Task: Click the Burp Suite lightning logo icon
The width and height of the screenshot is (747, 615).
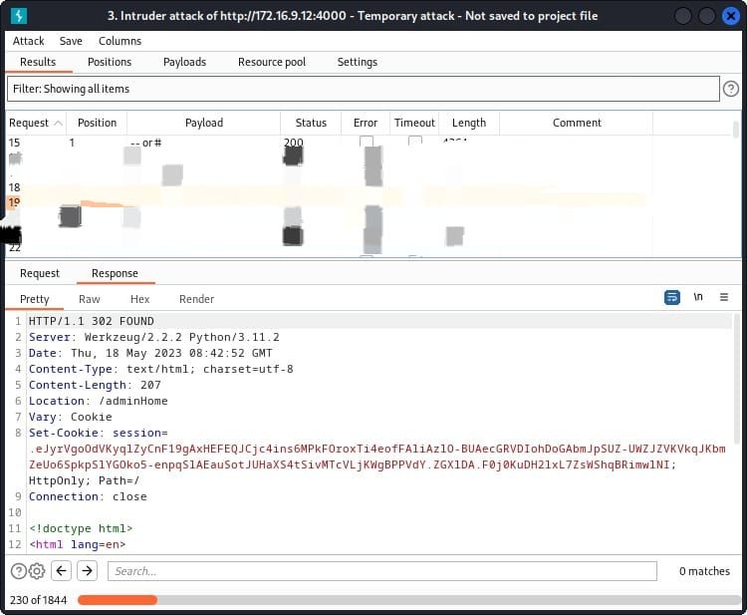Action: pyautogui.click(x=19, y=16)
